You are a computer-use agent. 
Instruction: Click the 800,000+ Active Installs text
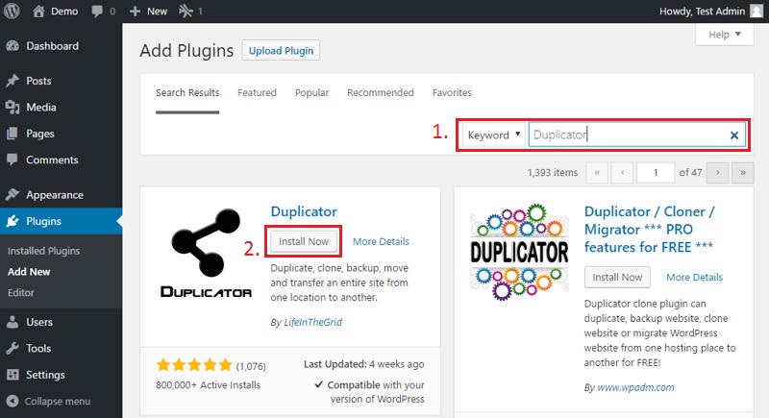(x=208, y=385)
